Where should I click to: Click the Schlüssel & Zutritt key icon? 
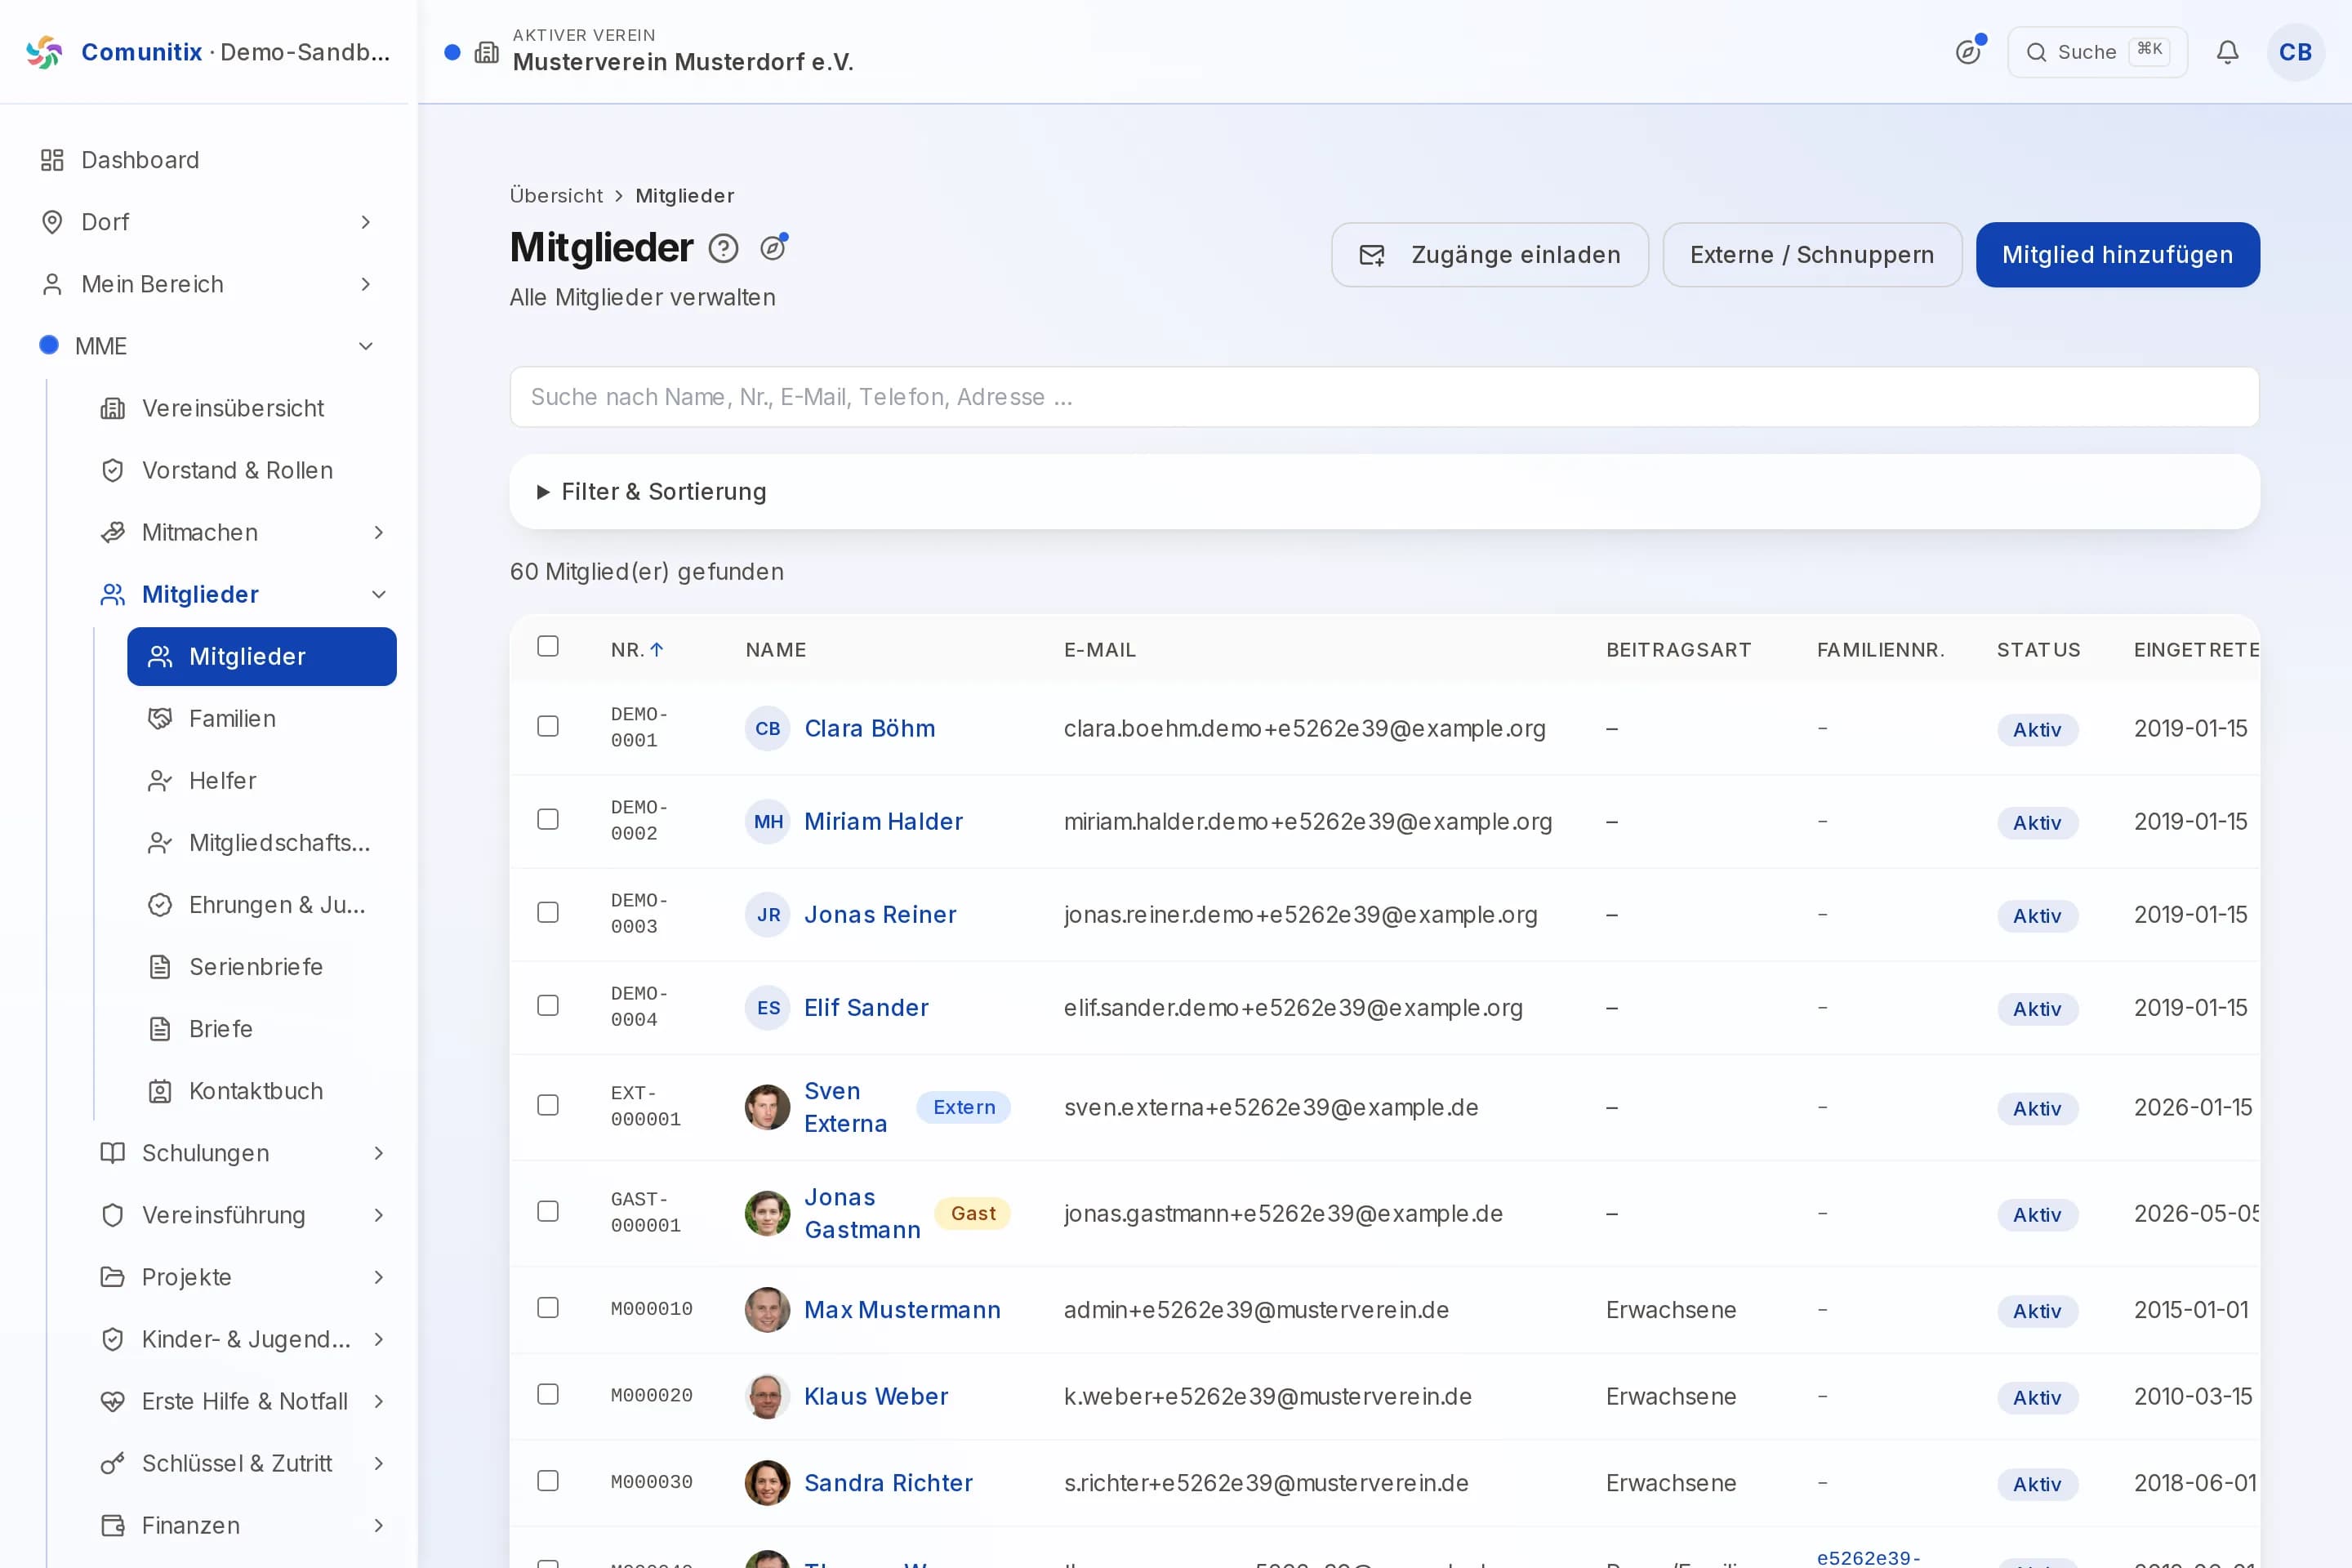pyautogui.click(x=113, y=1462)
